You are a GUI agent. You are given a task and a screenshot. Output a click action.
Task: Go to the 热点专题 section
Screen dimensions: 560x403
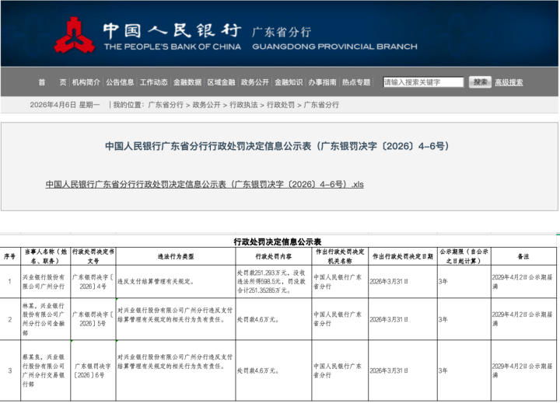point(356,82)
